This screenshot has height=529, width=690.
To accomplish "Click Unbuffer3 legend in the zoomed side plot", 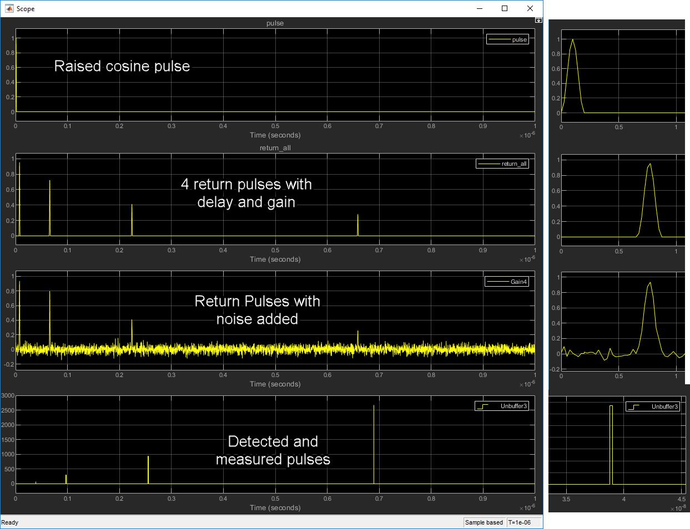I will coord(653,406).
